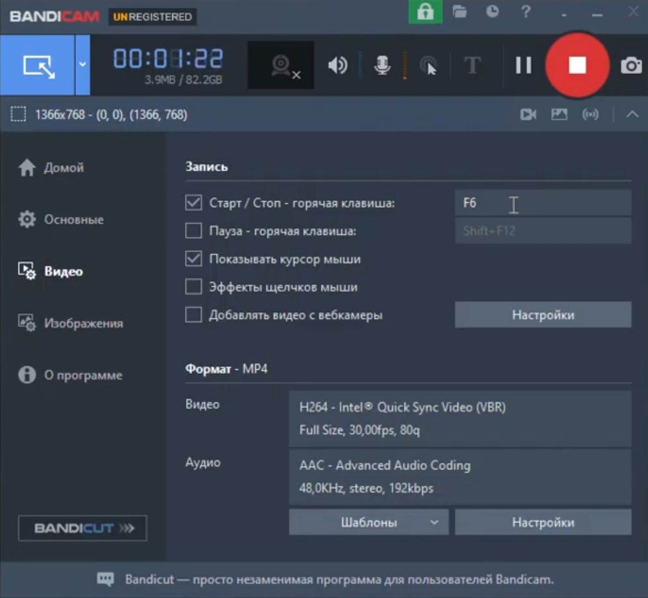The image size is (648, 598).
Task: Toggle the mouse click effect icon
Action: [x=428, y=65]
